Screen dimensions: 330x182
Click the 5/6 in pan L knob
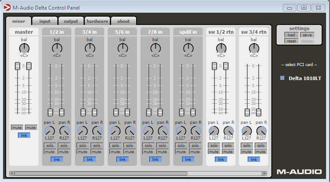coord(116,131)
